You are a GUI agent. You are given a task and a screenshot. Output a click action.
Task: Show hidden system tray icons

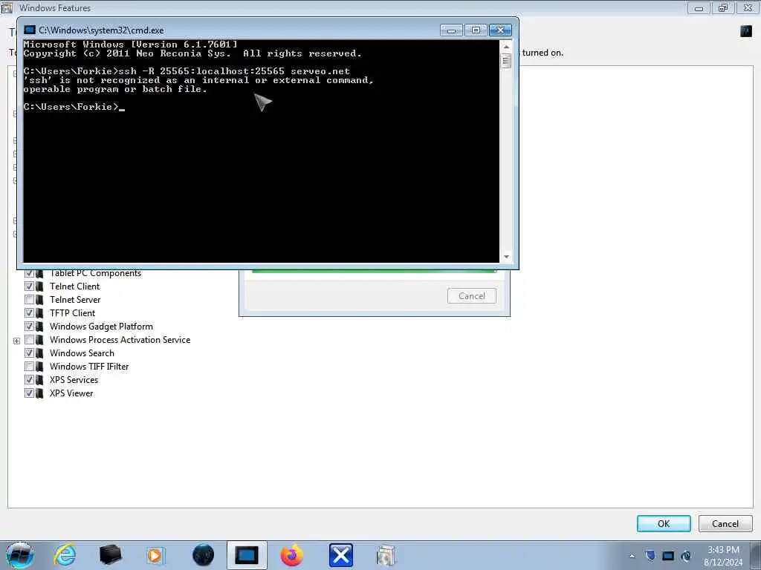point(632,556)
